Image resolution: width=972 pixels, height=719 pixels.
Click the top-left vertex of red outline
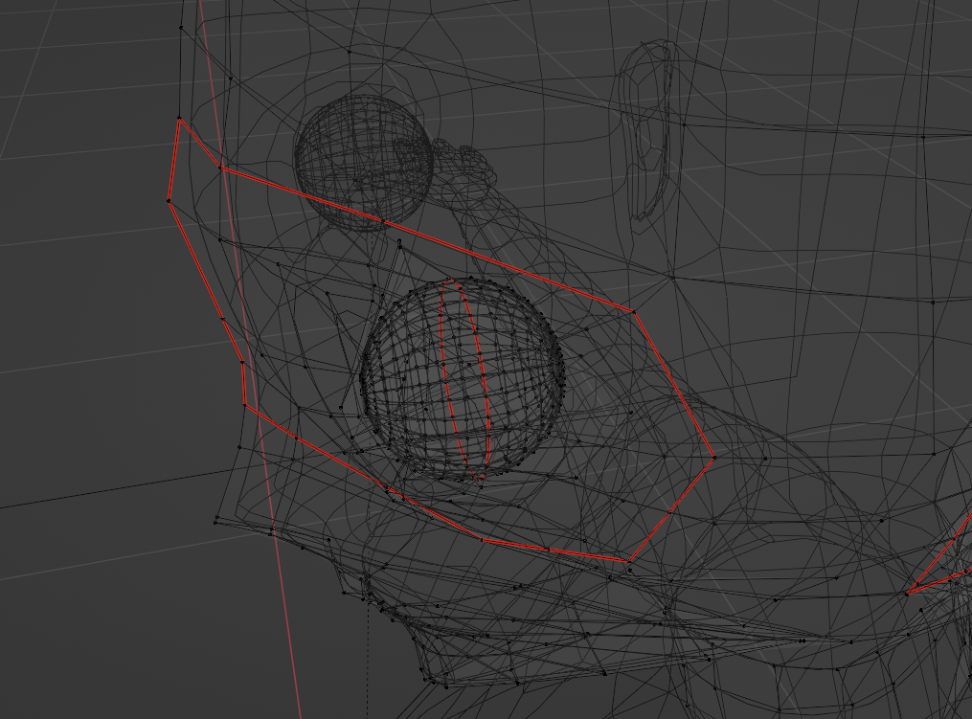point(179,120)
